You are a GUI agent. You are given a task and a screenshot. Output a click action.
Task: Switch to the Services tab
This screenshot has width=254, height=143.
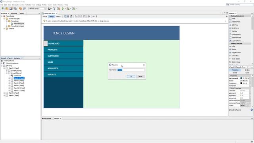click(x=13, y=14)
